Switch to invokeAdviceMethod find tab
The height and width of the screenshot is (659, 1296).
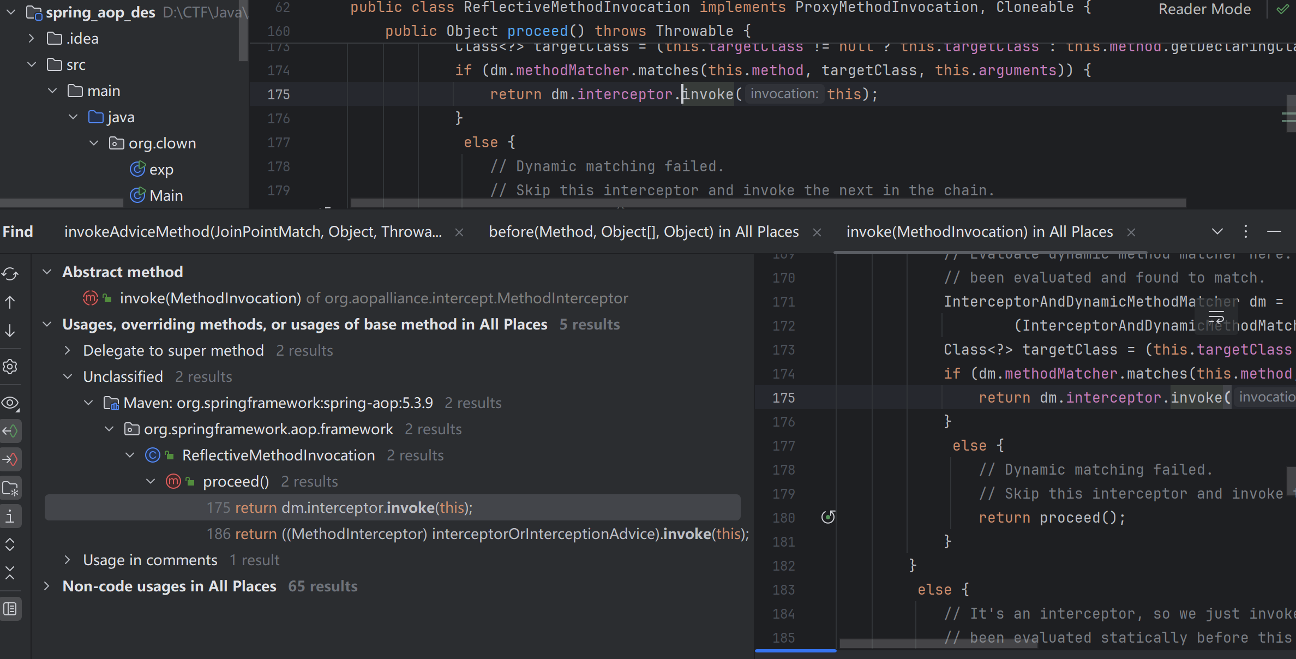pos(253,232)
